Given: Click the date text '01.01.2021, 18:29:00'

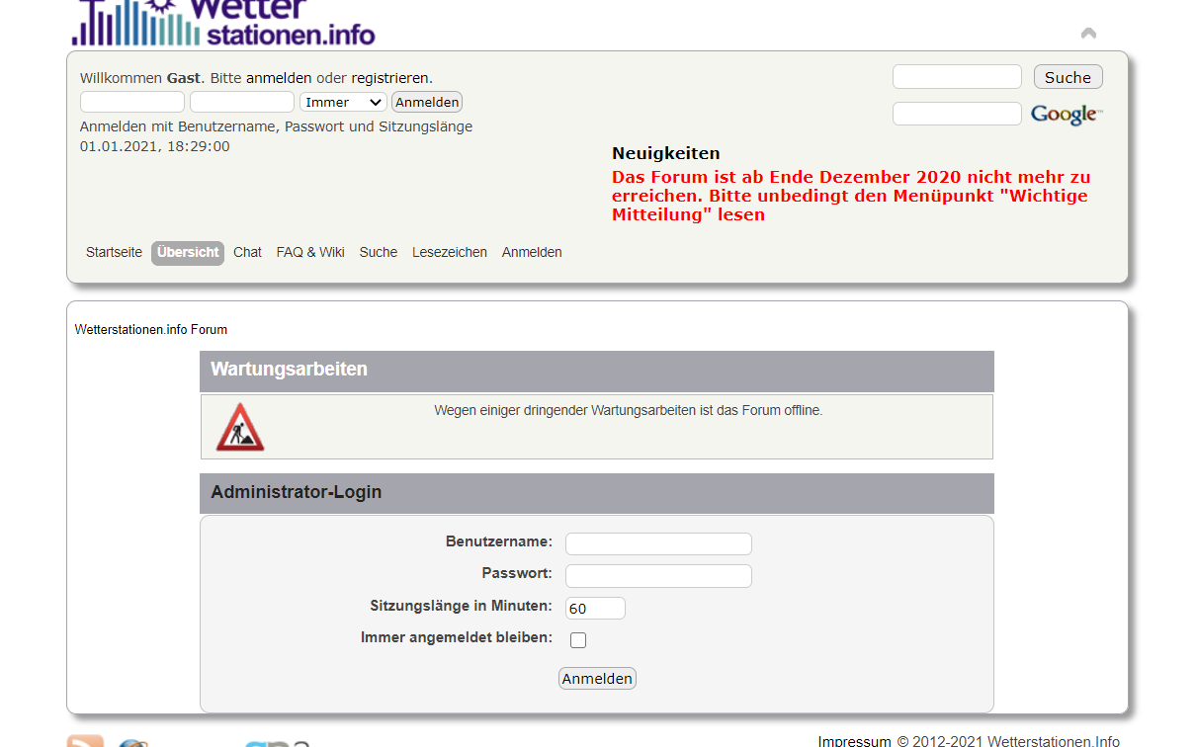Looking at the screenshot, I should 155,146.
